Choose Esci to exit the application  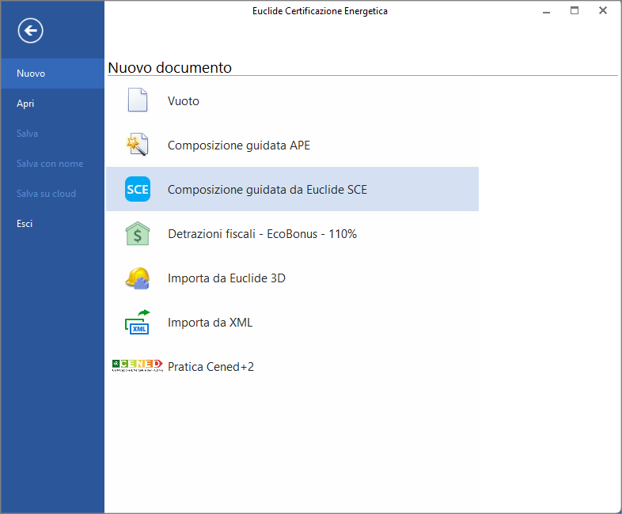pos(25,224)
